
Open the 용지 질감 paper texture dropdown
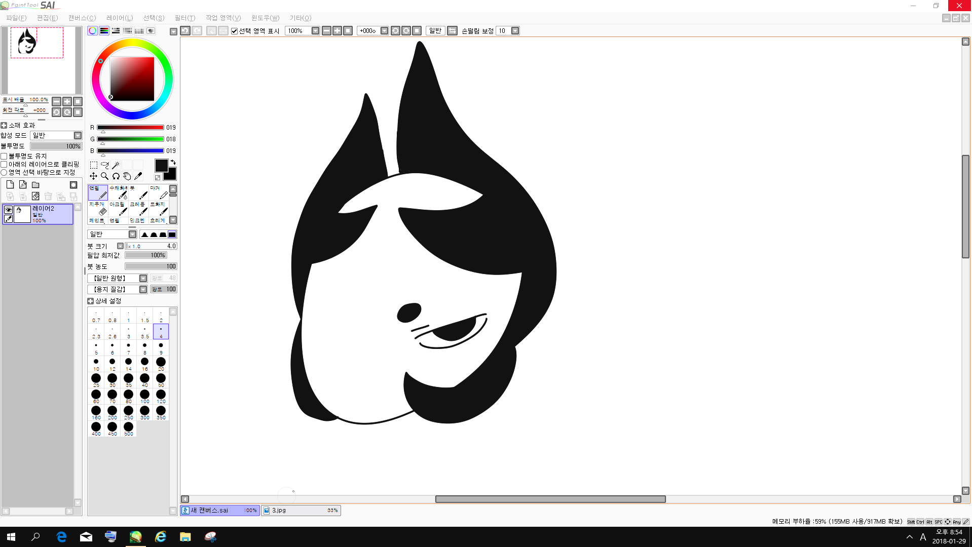143,290
